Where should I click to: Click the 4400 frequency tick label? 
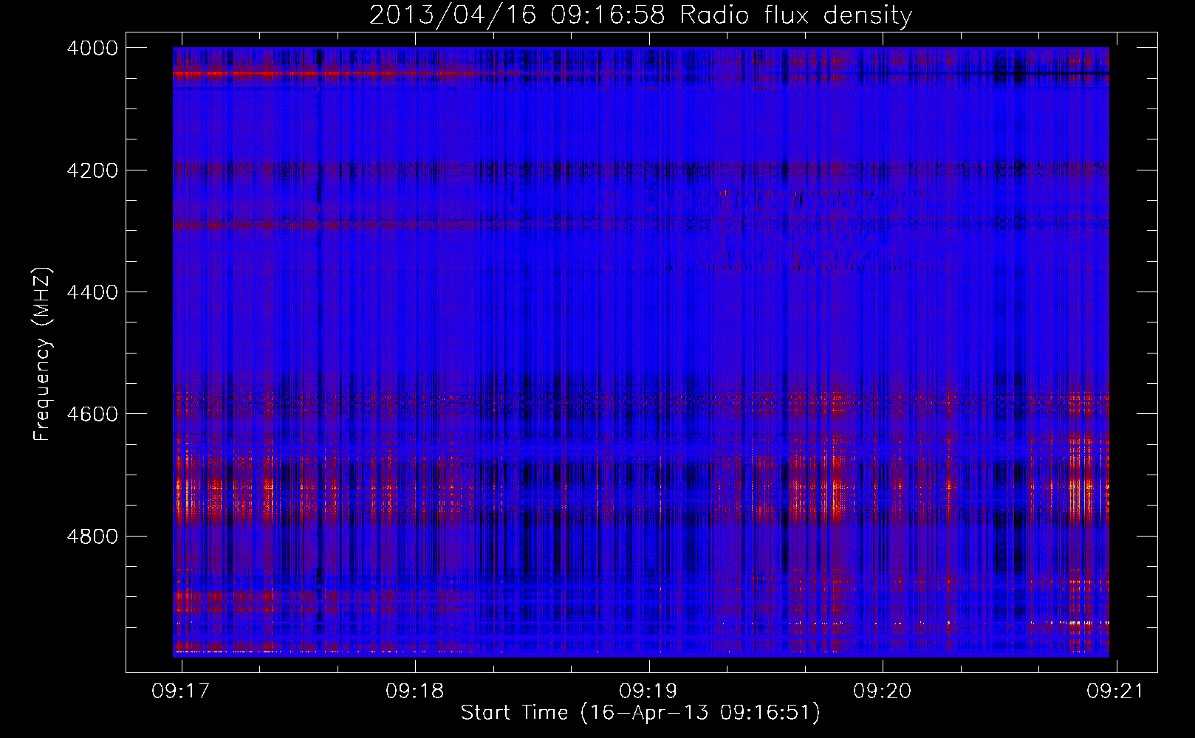pos(92,292)
